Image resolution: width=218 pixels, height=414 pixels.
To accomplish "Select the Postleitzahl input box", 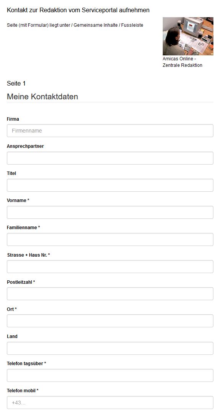I will 110,294.
